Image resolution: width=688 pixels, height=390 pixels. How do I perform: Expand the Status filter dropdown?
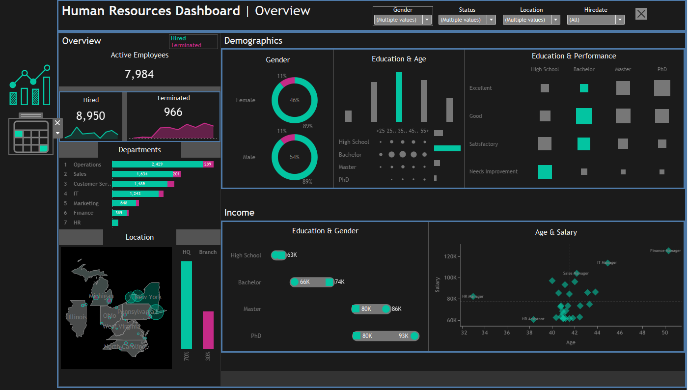pos(491,20)
